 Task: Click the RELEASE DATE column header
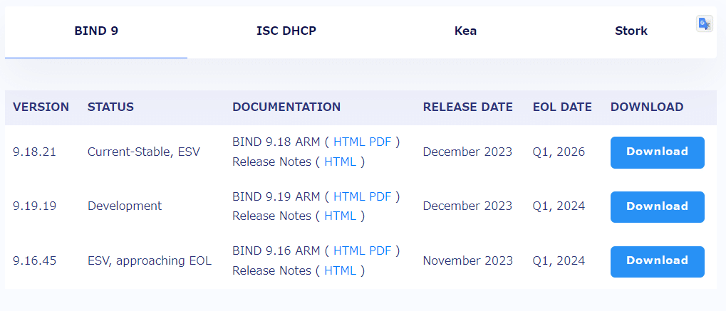pyautogui.click(x=467, y=107)
